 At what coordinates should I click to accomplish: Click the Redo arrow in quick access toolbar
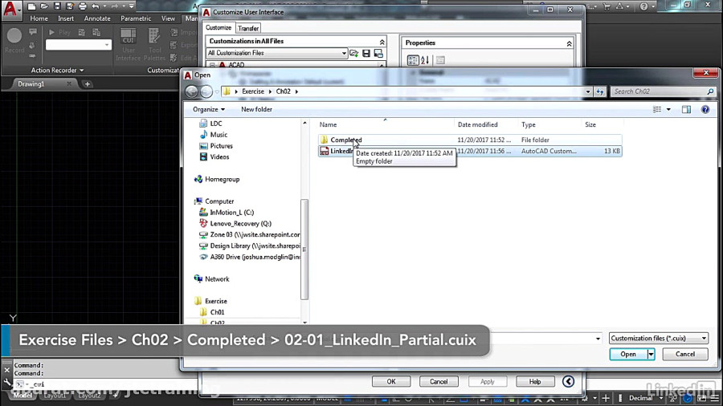coord(114,6)
